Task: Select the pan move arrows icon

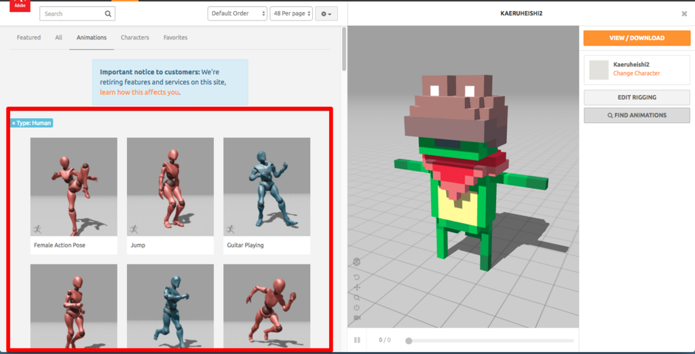Action: (357, 287)
